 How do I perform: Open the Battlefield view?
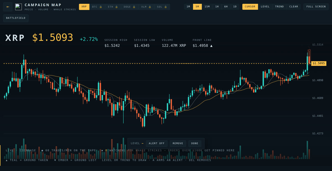pyautogui.click(x=16, y=18)
